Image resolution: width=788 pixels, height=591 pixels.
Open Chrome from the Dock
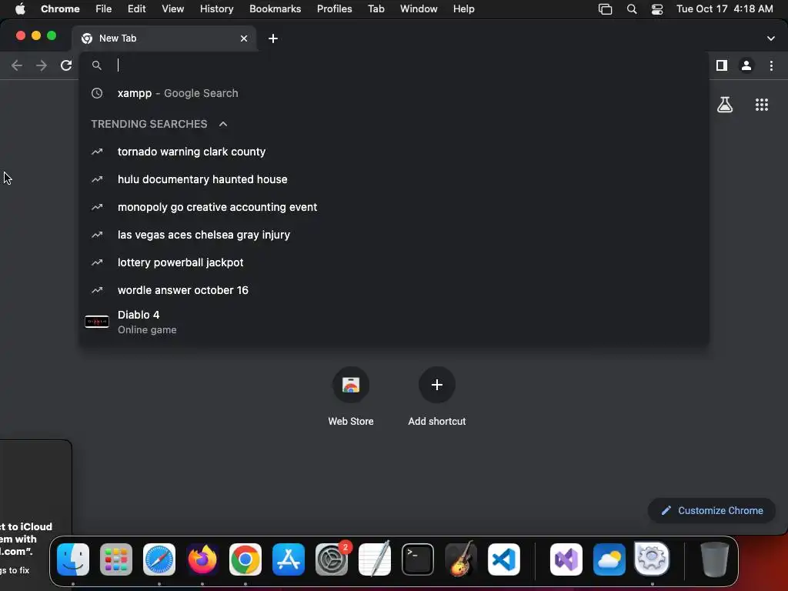coord(245,559)
